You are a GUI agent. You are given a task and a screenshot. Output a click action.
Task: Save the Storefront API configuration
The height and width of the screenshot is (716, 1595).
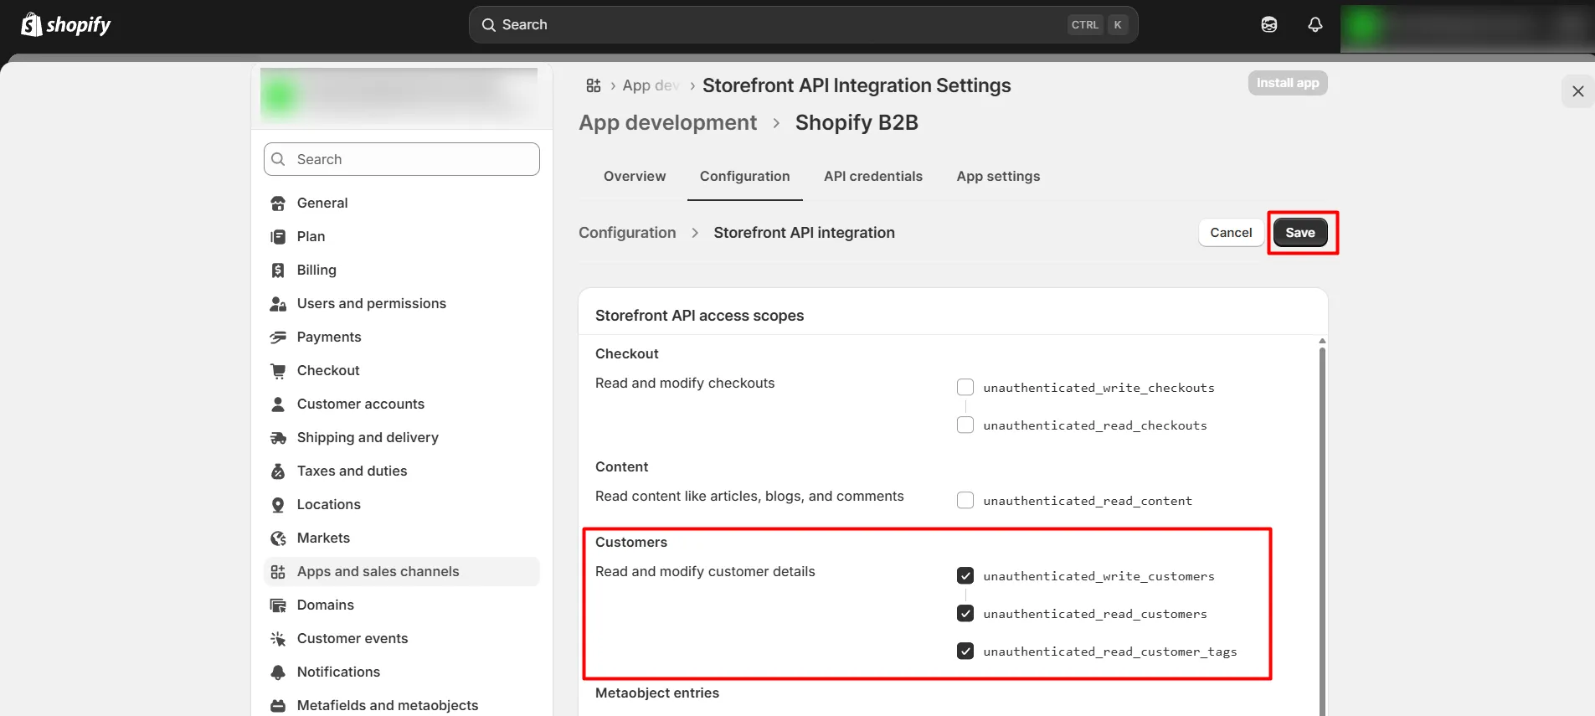click(1300, 233)
